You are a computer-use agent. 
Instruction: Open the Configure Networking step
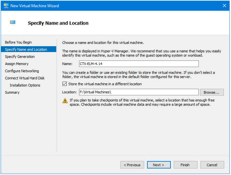point(22,71)
